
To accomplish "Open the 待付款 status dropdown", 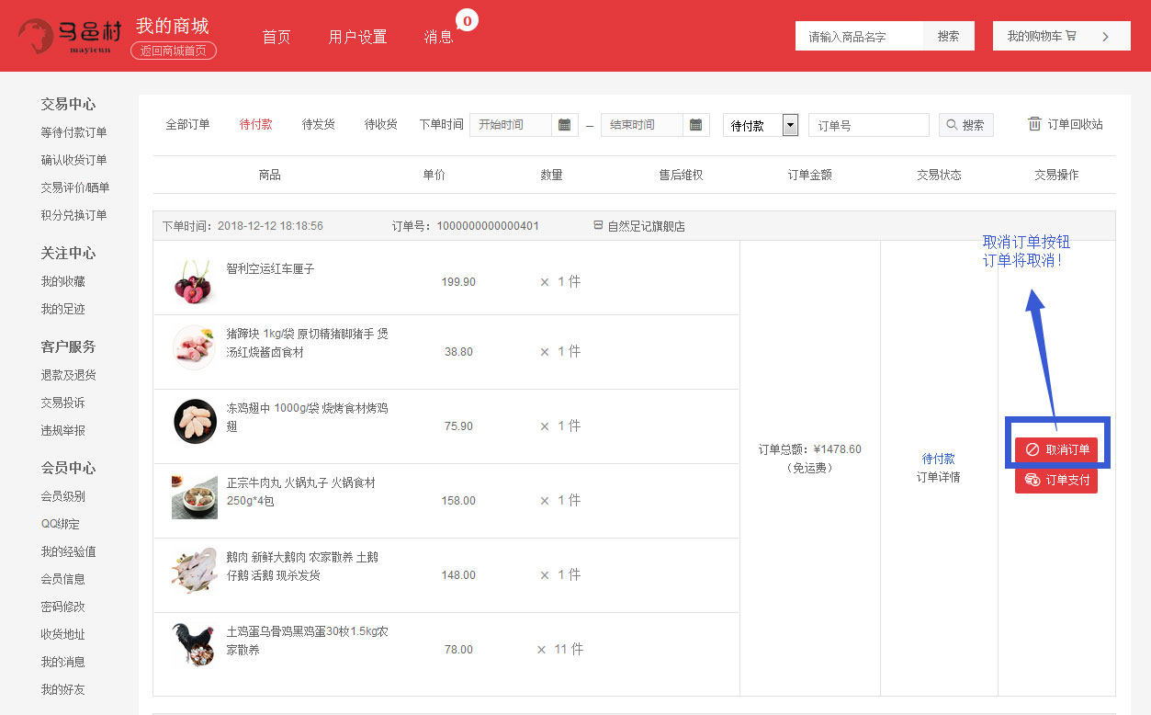I will pos(761,125).
